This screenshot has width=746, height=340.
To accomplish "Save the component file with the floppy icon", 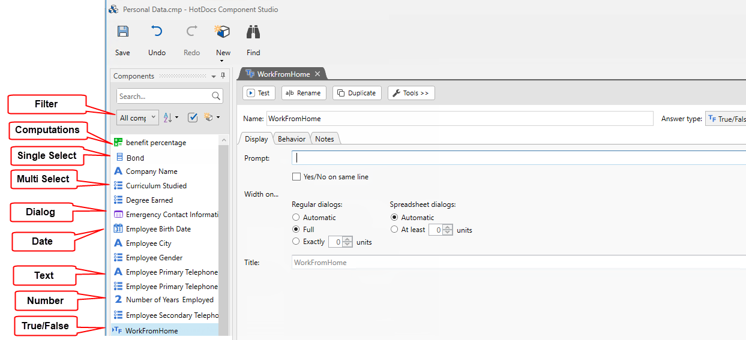I will click(122, 32).
